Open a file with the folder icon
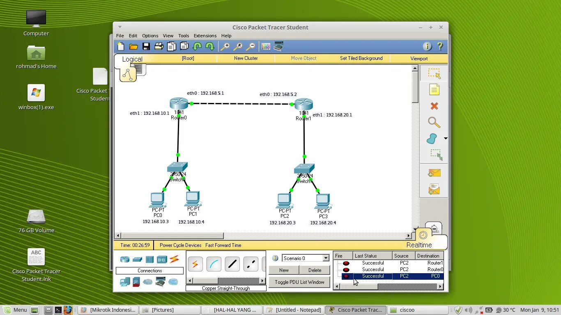This screenshot has height=315, width=561. point(133,46)
